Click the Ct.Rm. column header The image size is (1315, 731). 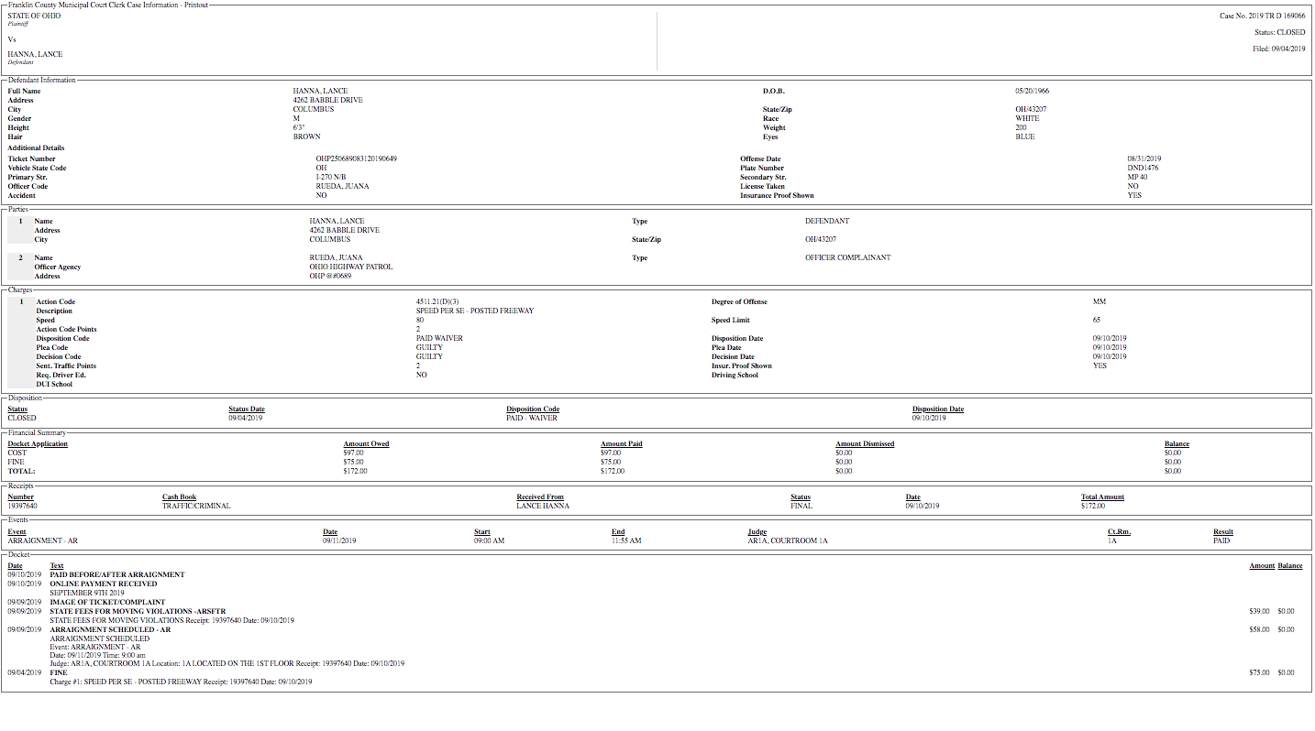[1118, 531]
